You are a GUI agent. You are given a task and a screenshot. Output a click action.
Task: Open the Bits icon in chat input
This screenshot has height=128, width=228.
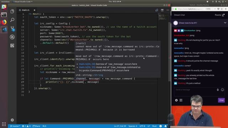point(218,90)
